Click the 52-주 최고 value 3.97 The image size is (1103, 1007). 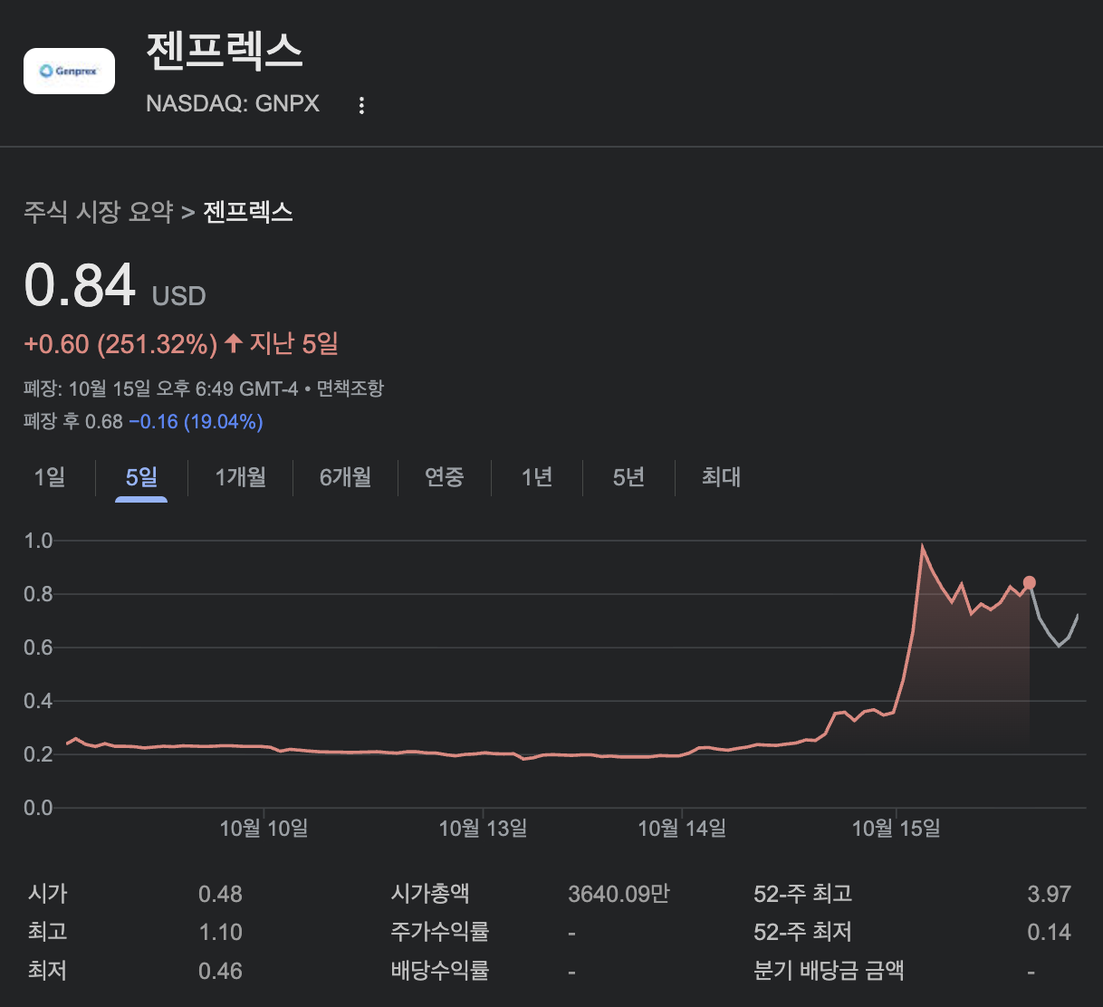click(x=1049, y=894)
